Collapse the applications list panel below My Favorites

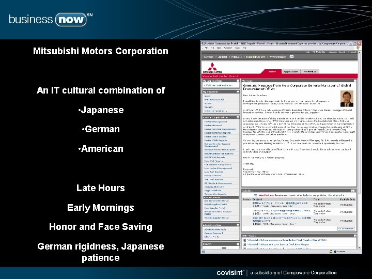coord(238,117)
